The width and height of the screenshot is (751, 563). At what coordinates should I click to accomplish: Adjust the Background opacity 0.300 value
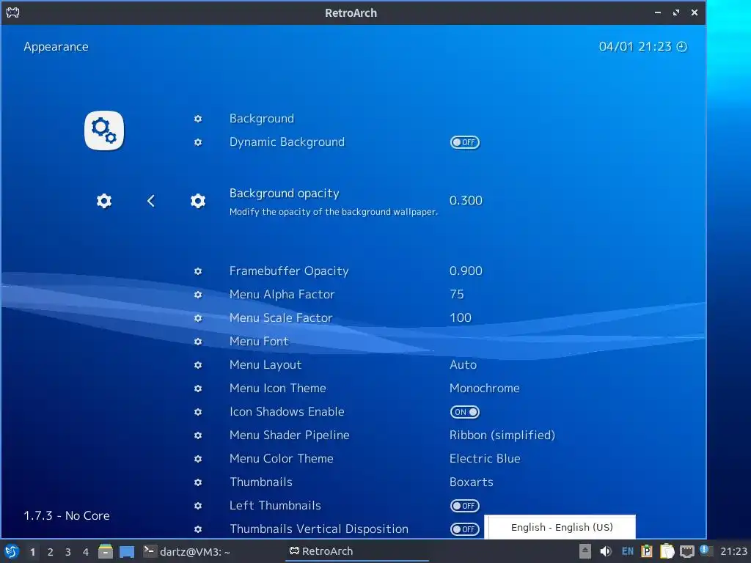point(466,201)
